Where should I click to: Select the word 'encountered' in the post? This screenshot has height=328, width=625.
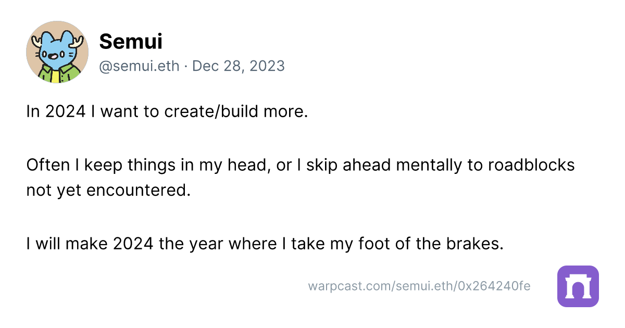point(136,191)
